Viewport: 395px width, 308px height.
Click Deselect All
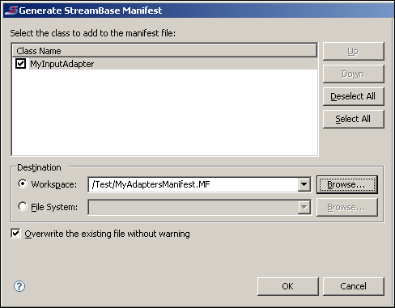pos(354,96)
